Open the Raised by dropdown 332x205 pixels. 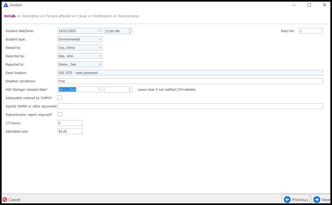coord(100,48)
